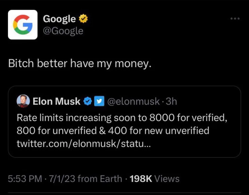Click the 3h time label in quoted tweet
The height and width of the screenshot is (195, 249).
[x=171, y=101]
